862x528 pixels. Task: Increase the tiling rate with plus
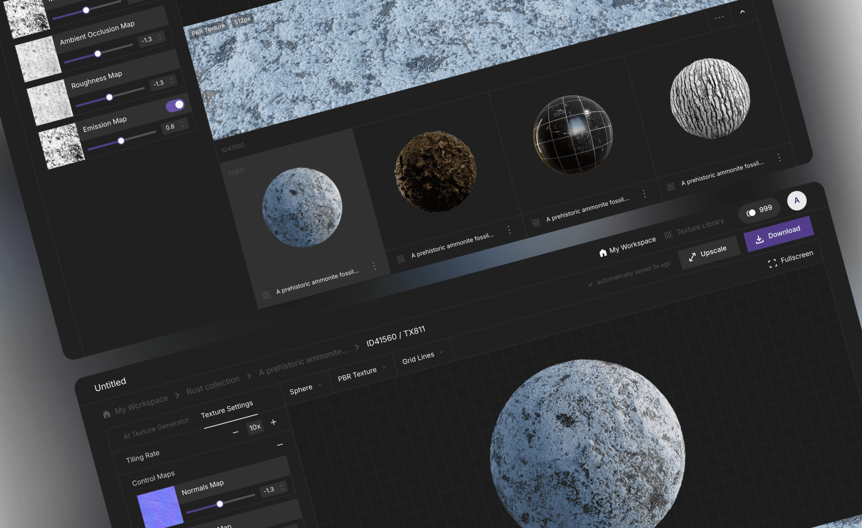point(273,422)
